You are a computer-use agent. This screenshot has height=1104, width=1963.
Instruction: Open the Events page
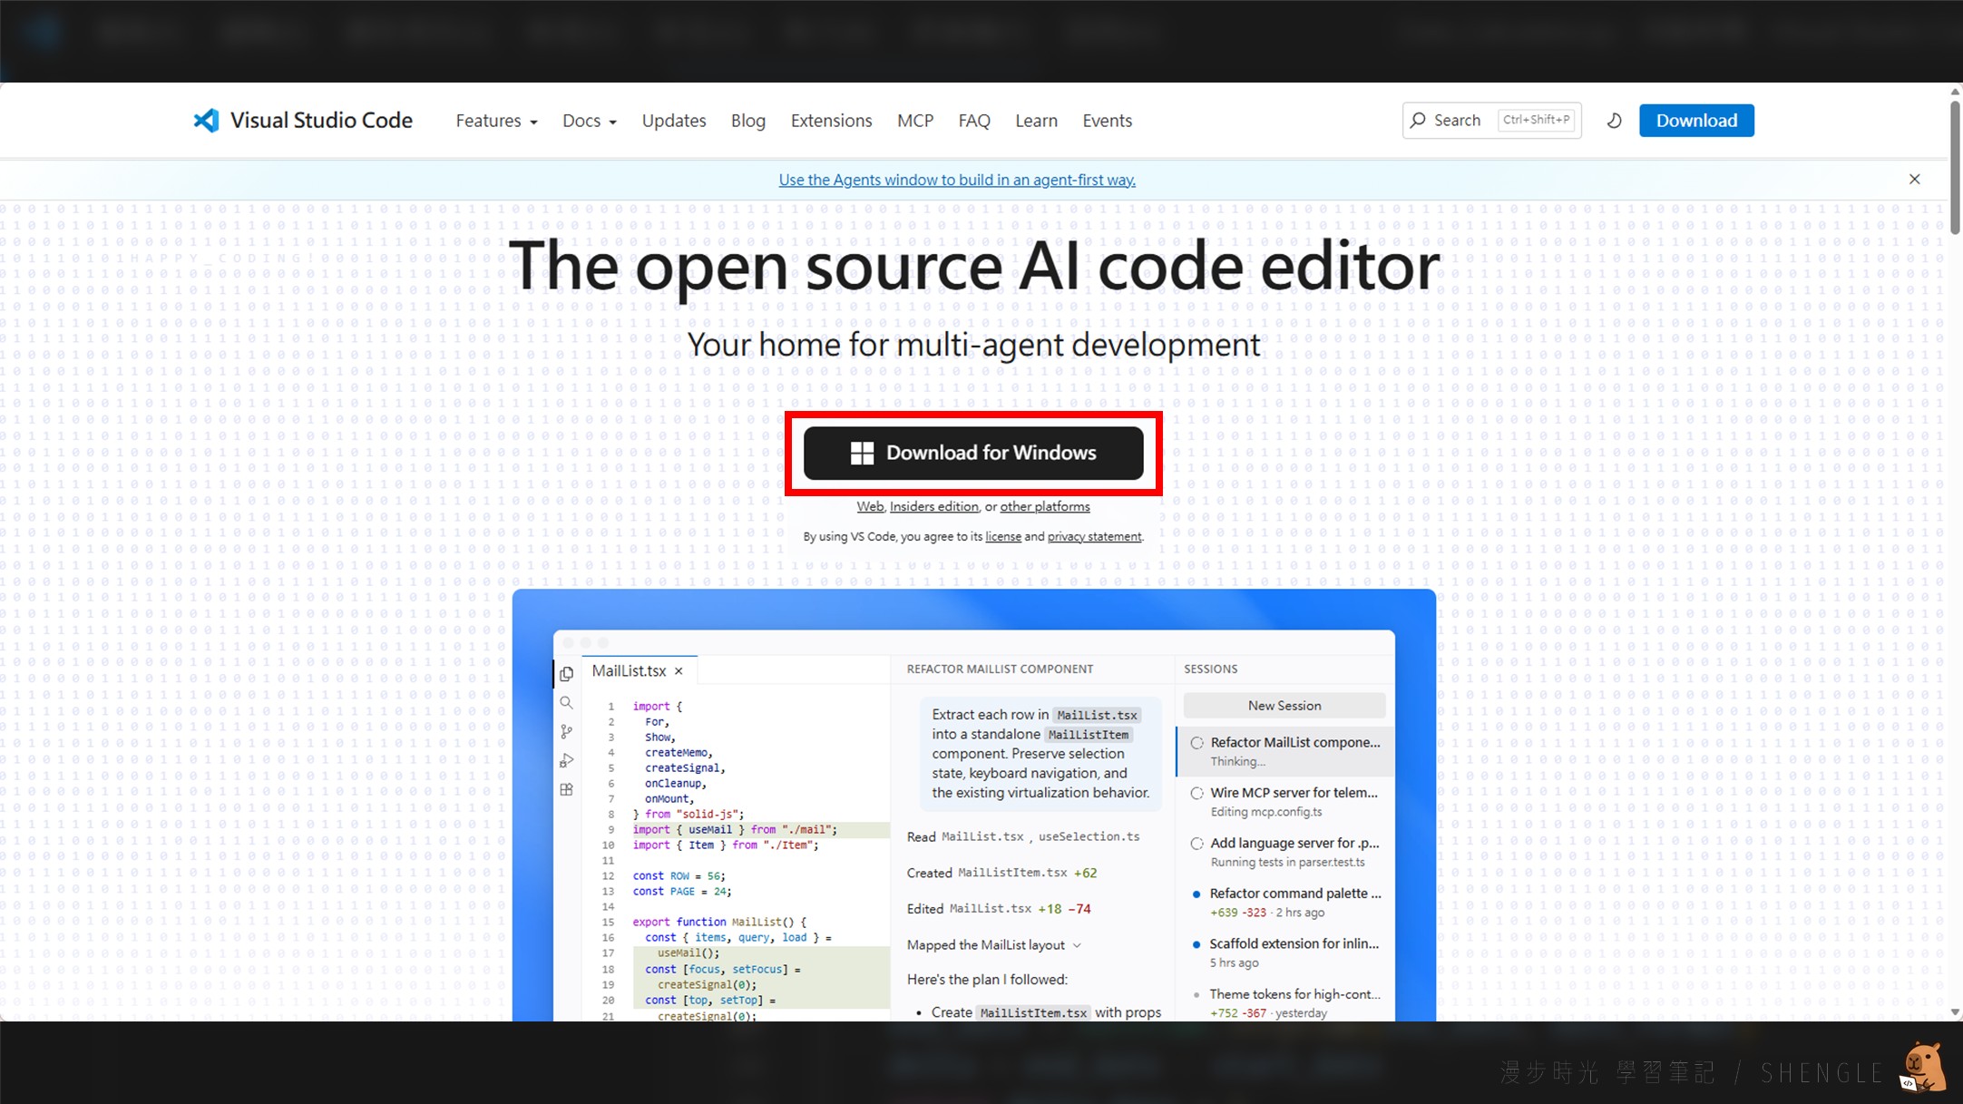pyautogui.click(x=1107, y=121)
